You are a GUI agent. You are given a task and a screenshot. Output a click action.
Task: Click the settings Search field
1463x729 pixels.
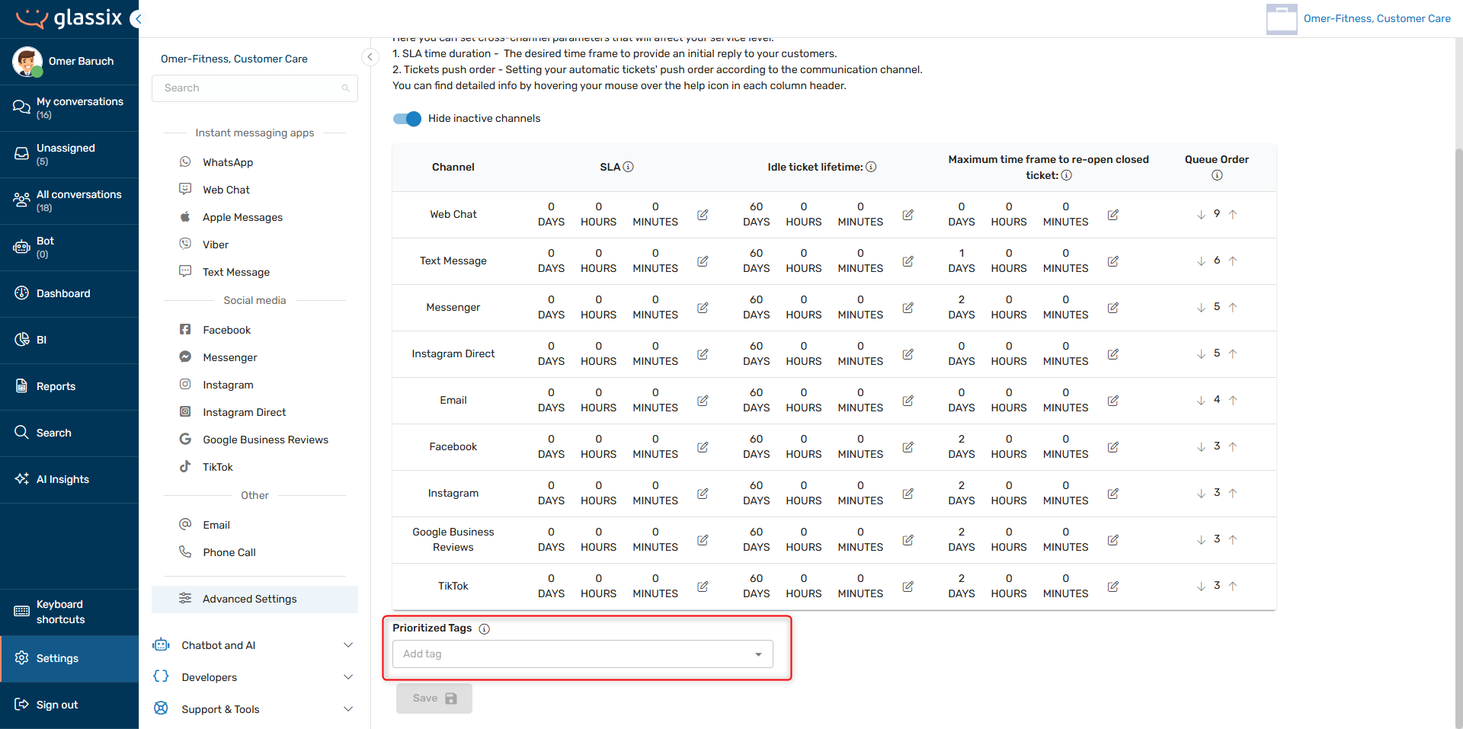click(255, 88)
